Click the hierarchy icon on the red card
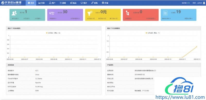 (x=127, y=13)
